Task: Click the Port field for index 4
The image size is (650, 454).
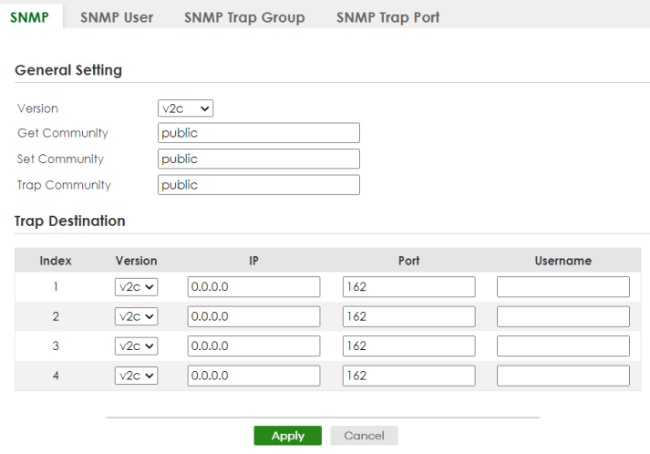Action: point(408,376)
